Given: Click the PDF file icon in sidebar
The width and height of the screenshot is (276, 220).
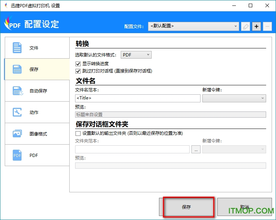Looking at the screenshot, I should click(x=17, y=155).
